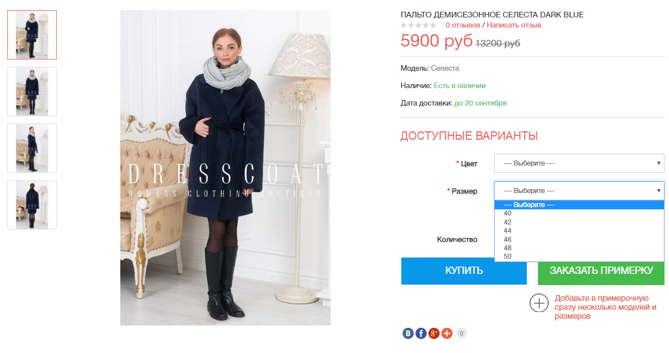Click the circled plus fitting room icon
Screen dimensions: 669x353
[539, 303]
